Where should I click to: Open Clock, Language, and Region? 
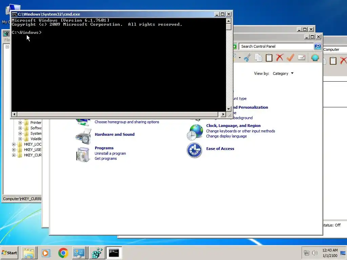click(233, 126)
